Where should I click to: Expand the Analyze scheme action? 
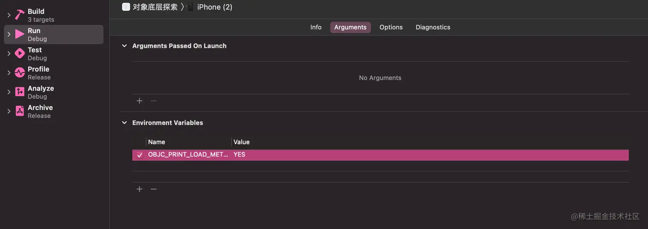pyautogui.click(x=9, y=92)
